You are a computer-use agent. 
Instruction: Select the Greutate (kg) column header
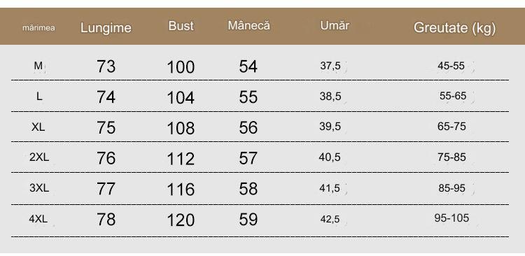[x=454, y=28]
